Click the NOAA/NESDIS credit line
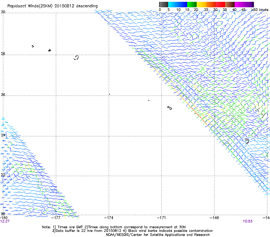This screenshot has width=270, height=237. [158, 235]
